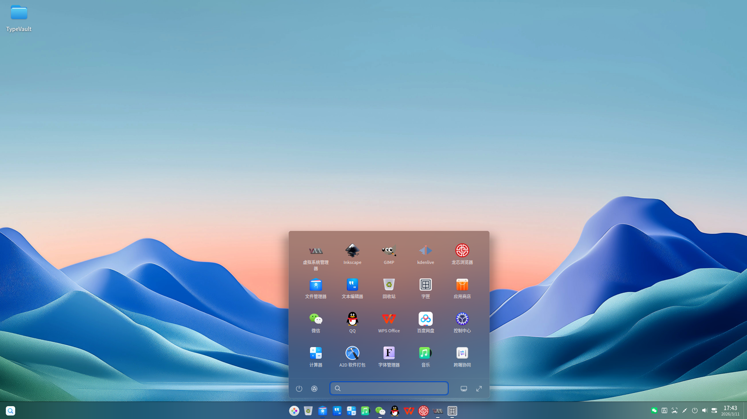Open 龙芯浏览器 in the launcher grid
This screenshot has height=419, width=747.
[462, 254]
